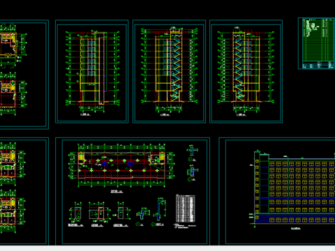The width and height of the screenshot is (335, 251).
Task: Open the green drawing index table sheet
Action: [316, 43]
